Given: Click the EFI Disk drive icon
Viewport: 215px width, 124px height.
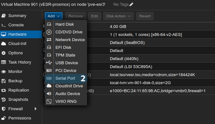Looking at the screenshot, I should tap(49, 47).
